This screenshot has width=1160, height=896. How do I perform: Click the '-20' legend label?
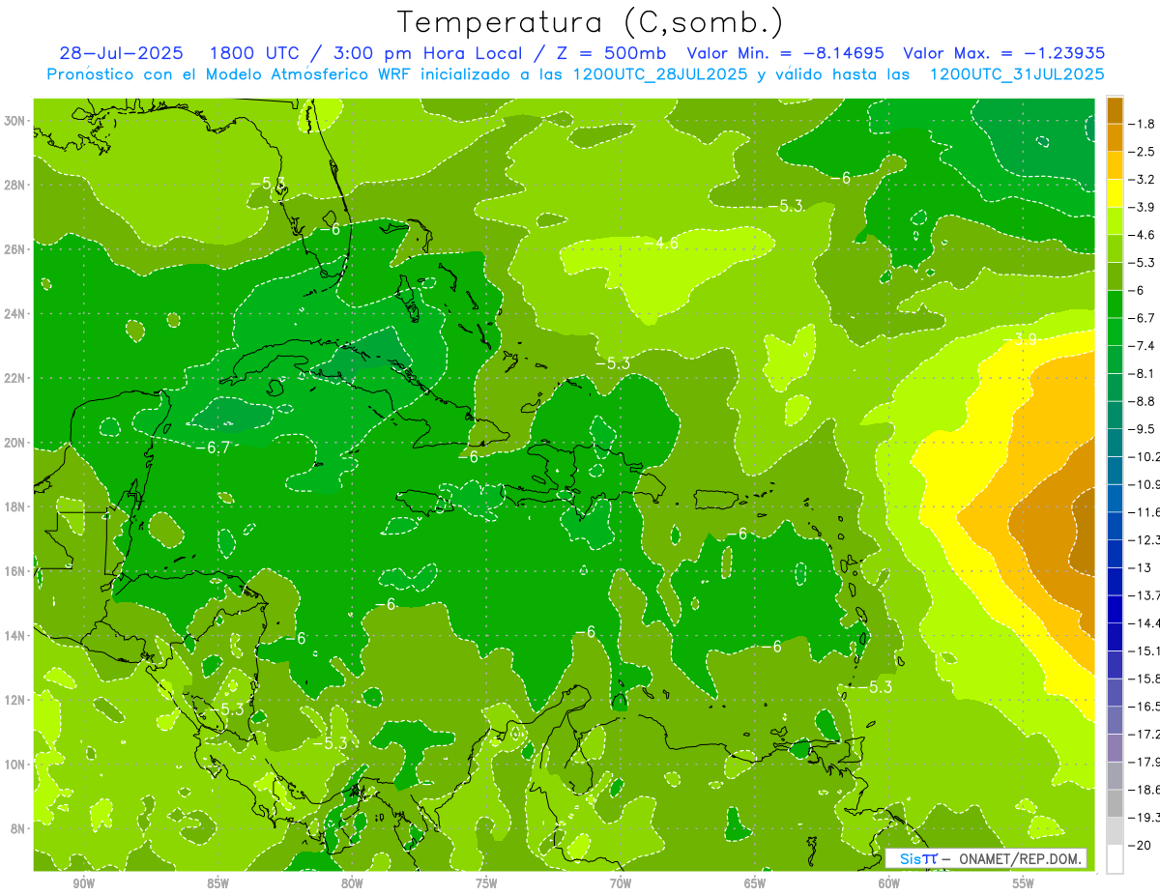pyautogui.click(x=1139, y=845)
